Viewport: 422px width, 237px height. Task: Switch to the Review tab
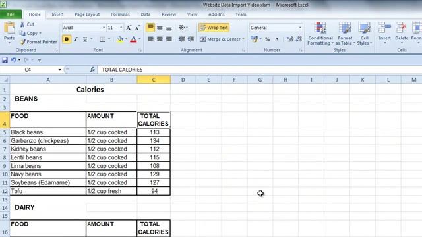169,14
